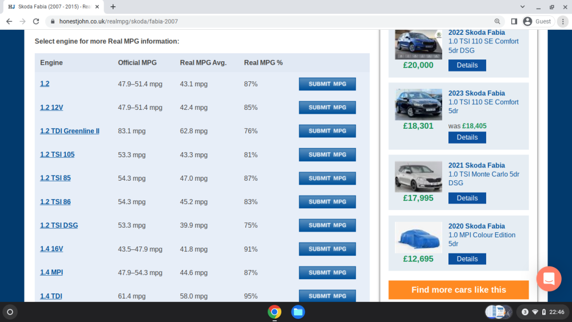Submit MPG for the 1.2 TSI 85
572x322 pixels.
[327, 178]
